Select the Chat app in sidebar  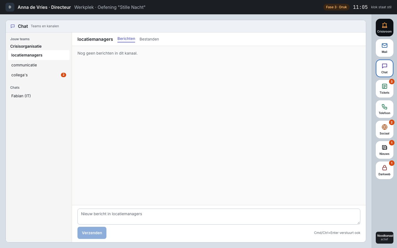point(384,68)
